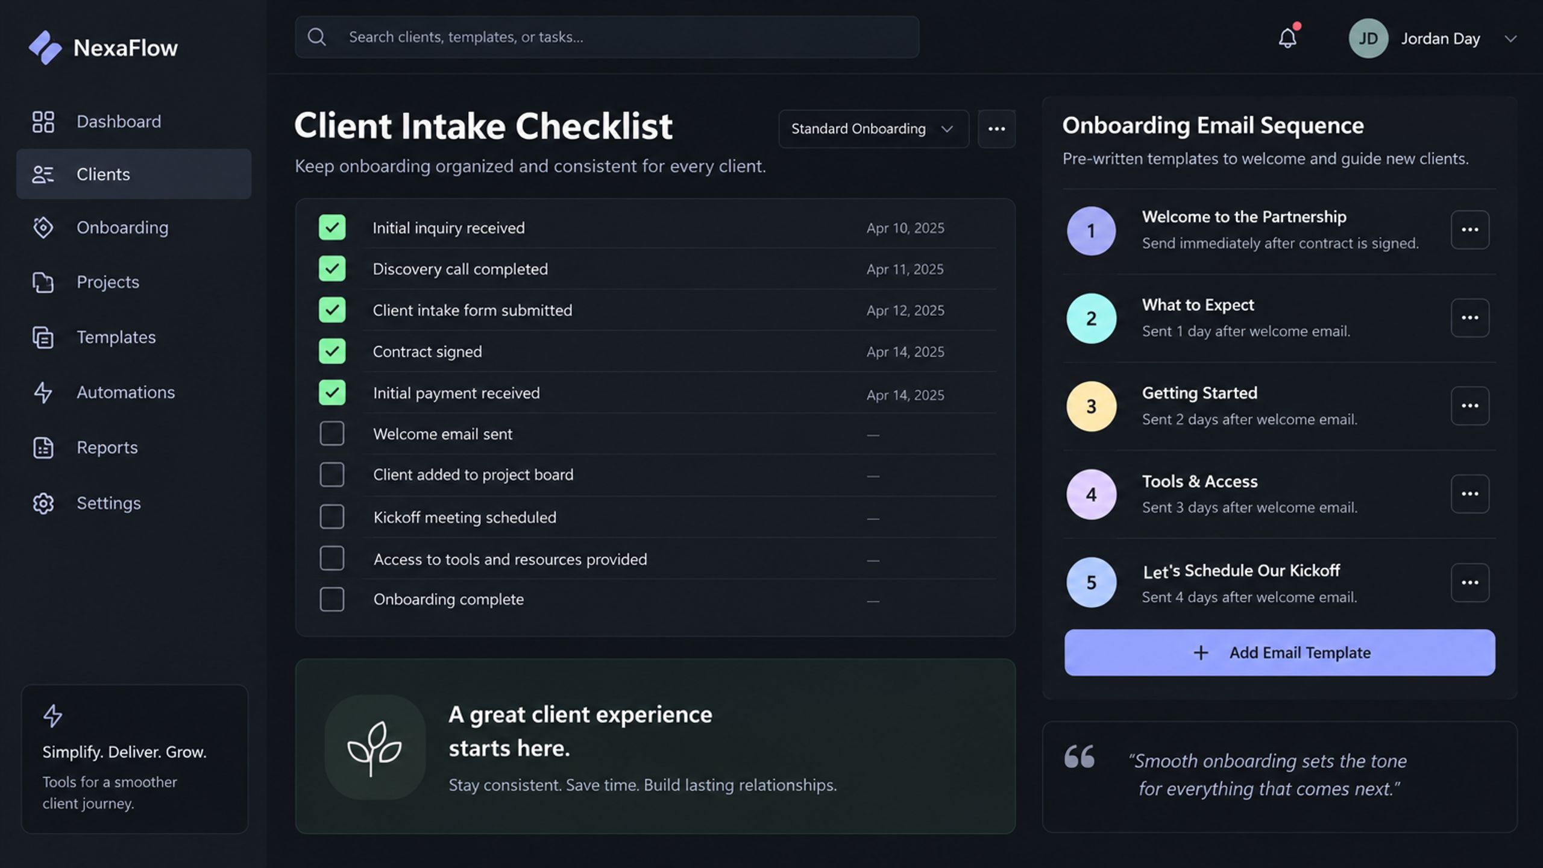The image size is (1543, 868).
Task: Click the NexaFlow logo icon
Action: click(x=45, y=48)
